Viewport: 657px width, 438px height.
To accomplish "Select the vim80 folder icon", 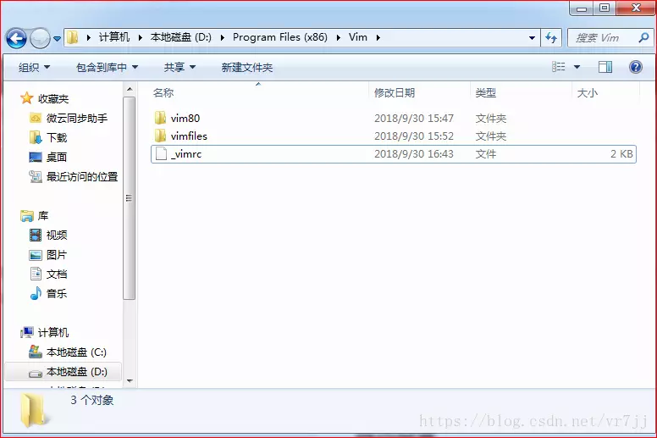I will (160, 119).
